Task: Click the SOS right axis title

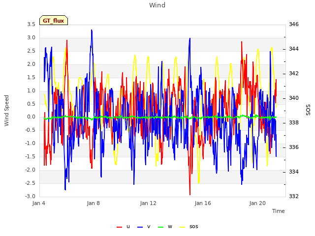Action: [x=308, y=110]
